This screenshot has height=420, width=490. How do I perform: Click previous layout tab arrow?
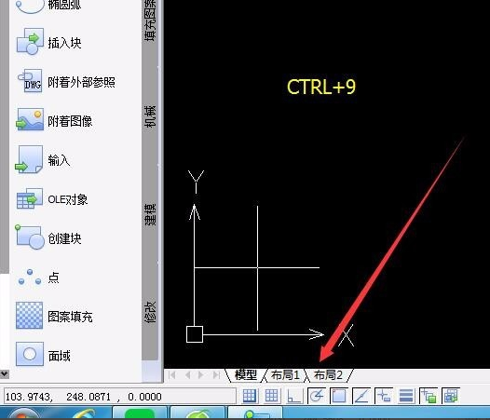(x=187, y=375)
